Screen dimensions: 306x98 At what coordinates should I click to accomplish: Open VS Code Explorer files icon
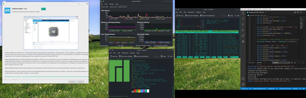point(243,13)
